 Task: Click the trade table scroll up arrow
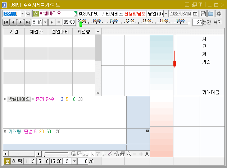click(98, 32)
